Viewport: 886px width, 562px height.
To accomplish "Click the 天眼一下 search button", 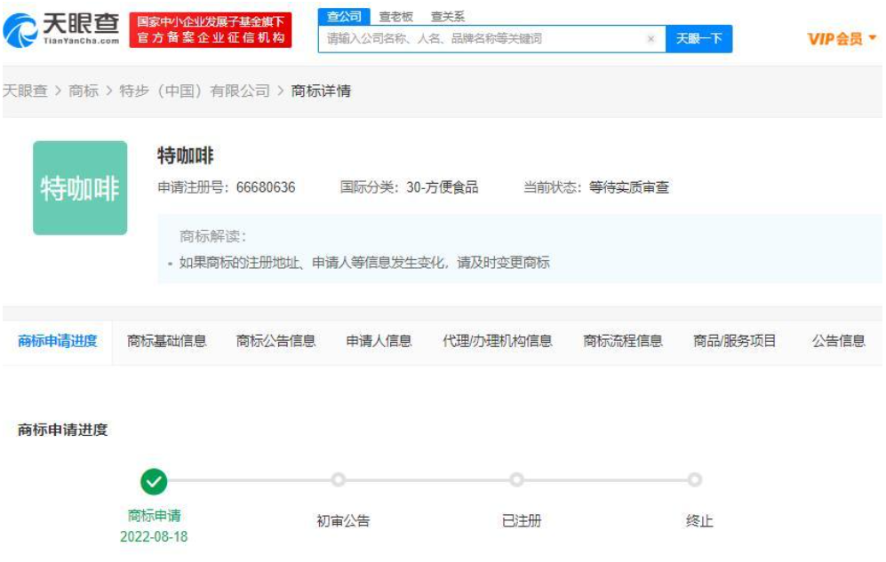I will pyautogui.click(x=699, y=39).
